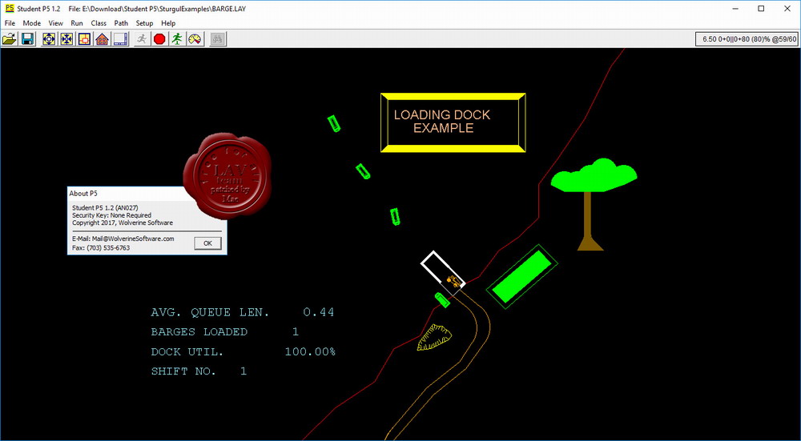Toggle the scrollbars window icon

[121, 38]
